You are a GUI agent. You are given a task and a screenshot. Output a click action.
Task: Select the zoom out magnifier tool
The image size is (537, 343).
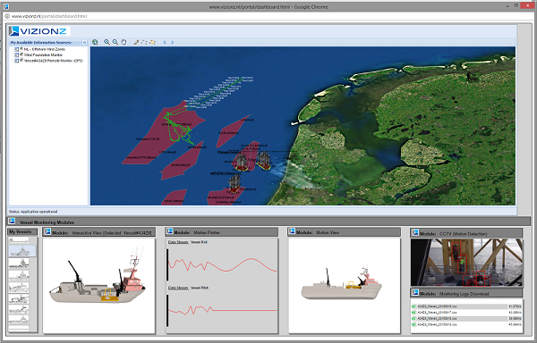(115, 42)
